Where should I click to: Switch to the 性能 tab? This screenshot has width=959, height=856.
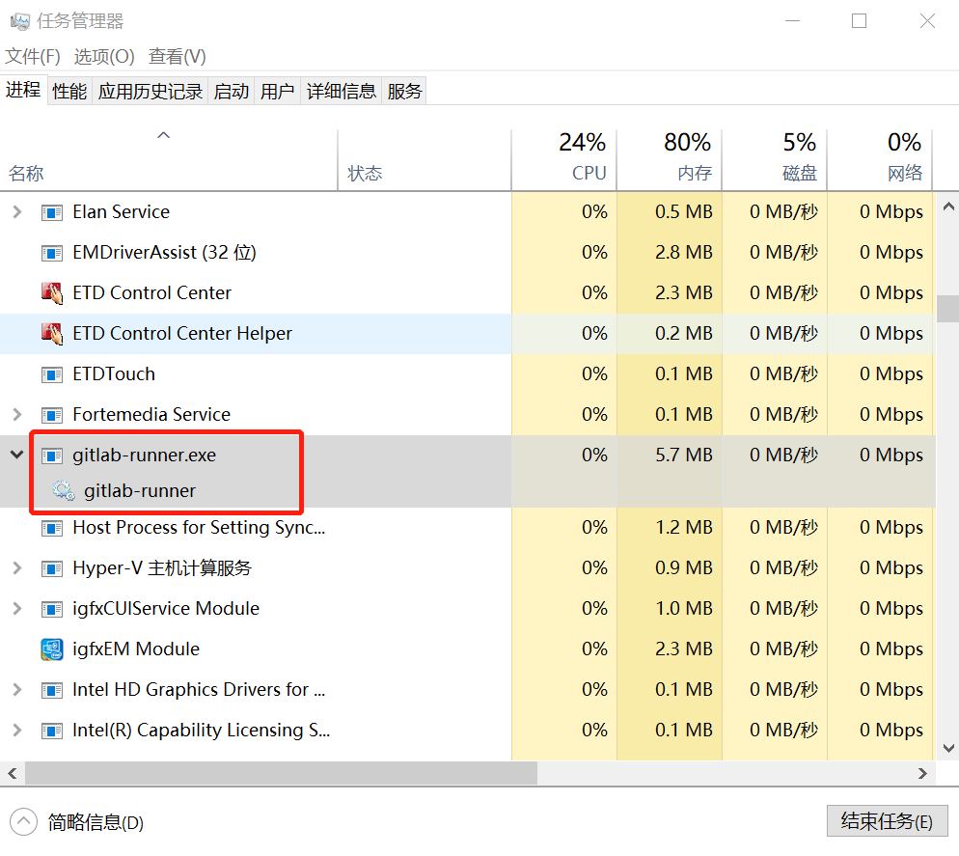click(68, 90)
